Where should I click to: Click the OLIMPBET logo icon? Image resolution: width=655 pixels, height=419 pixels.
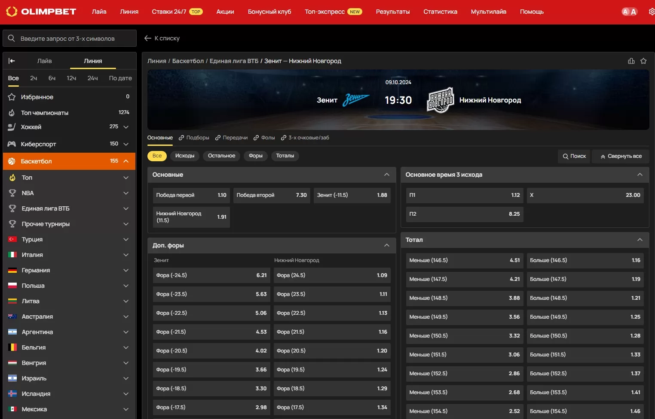pos(12,12)
